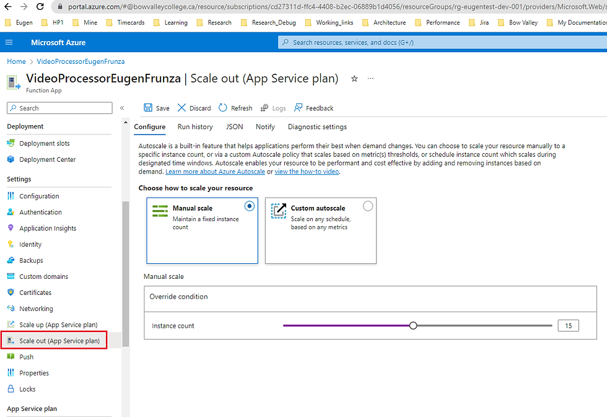Click the star icon to favorite this resource
The image size is (607, 417).
point(354,79)
